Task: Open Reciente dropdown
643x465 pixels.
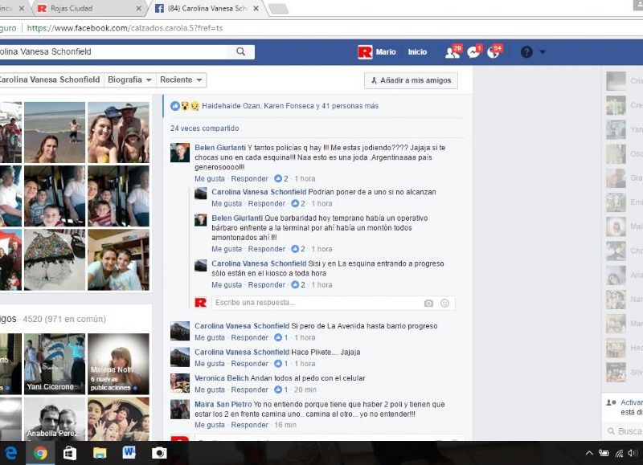Action: (181, 80)
